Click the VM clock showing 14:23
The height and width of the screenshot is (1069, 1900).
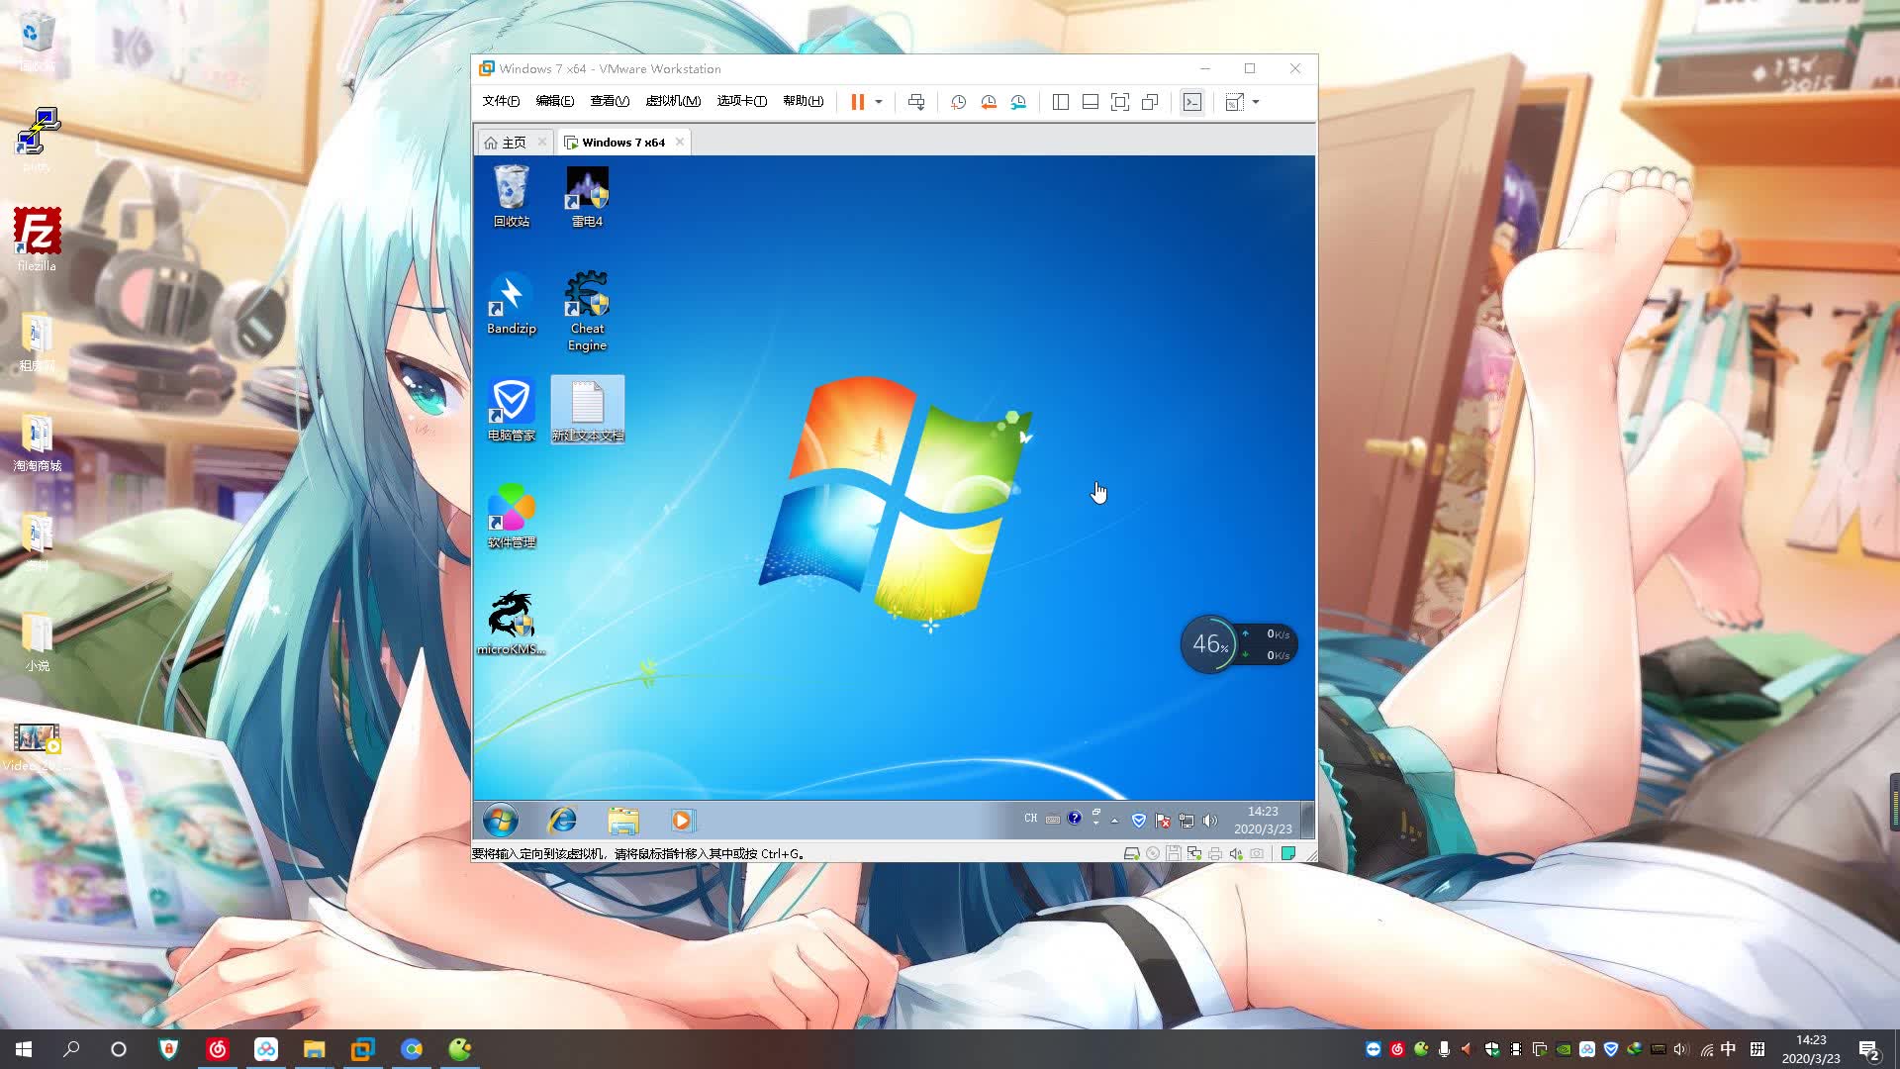[1263, 821]
